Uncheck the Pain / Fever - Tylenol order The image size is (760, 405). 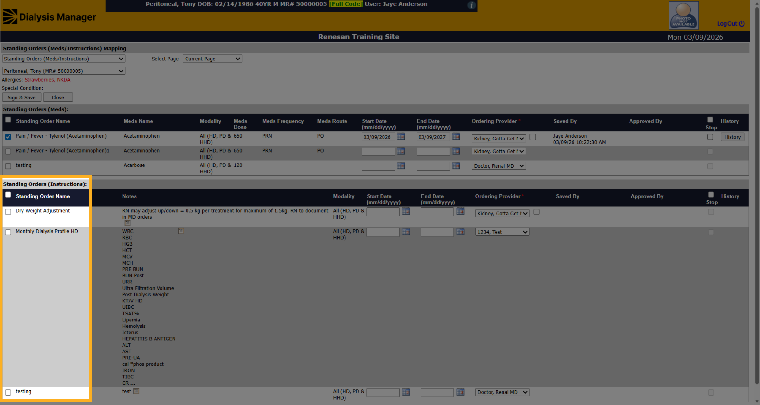(8, 137)
